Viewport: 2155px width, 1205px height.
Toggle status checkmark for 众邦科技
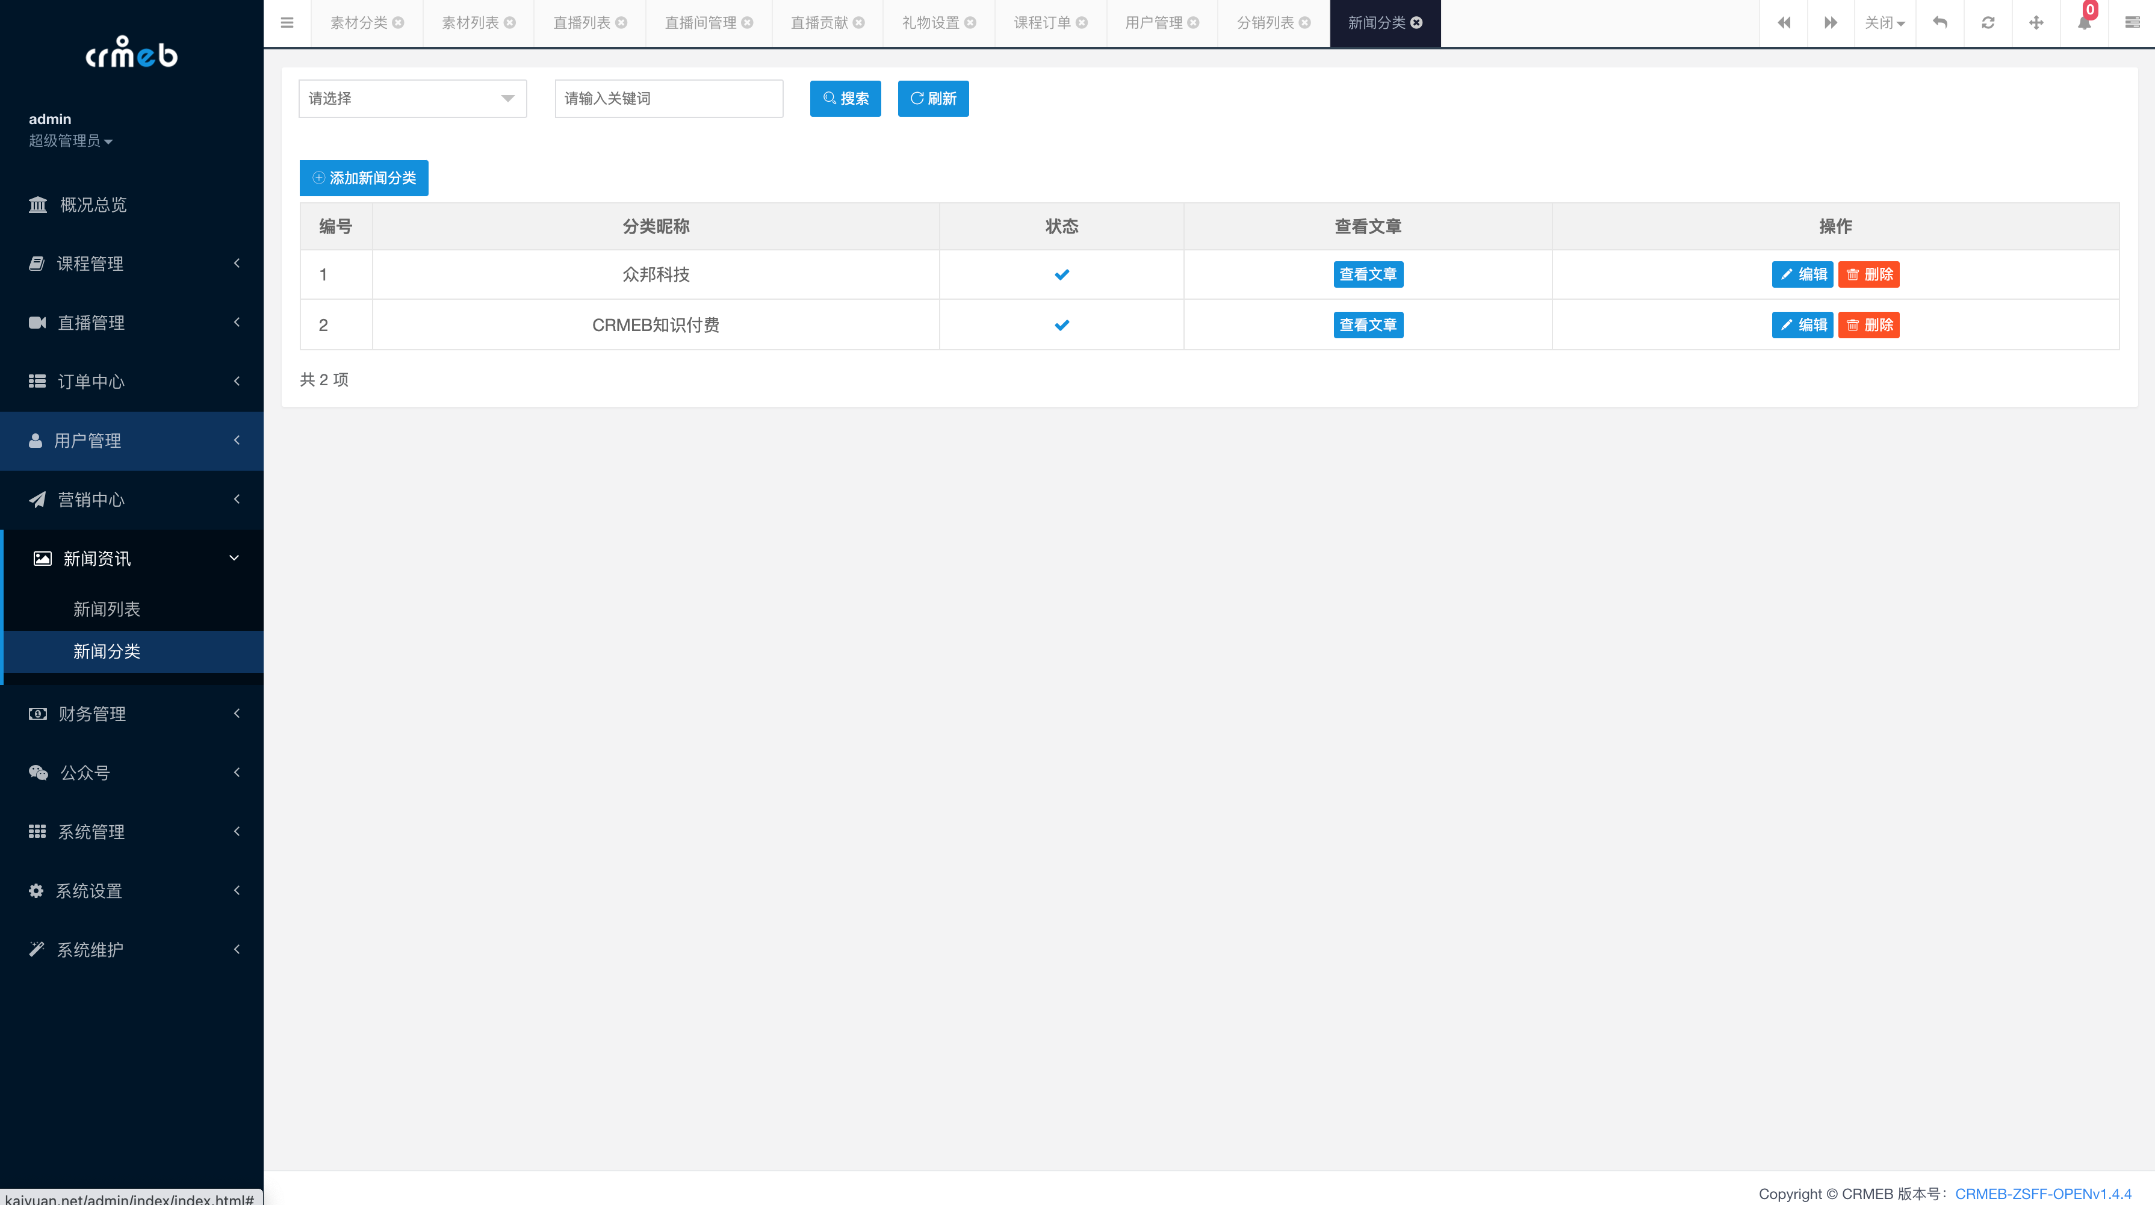point(1062,274)
